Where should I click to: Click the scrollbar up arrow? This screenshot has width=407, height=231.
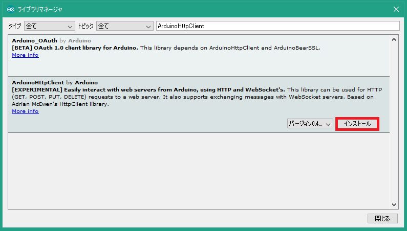(394, 39)
